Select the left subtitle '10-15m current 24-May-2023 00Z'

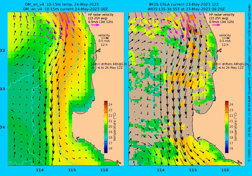click(76, 9)
